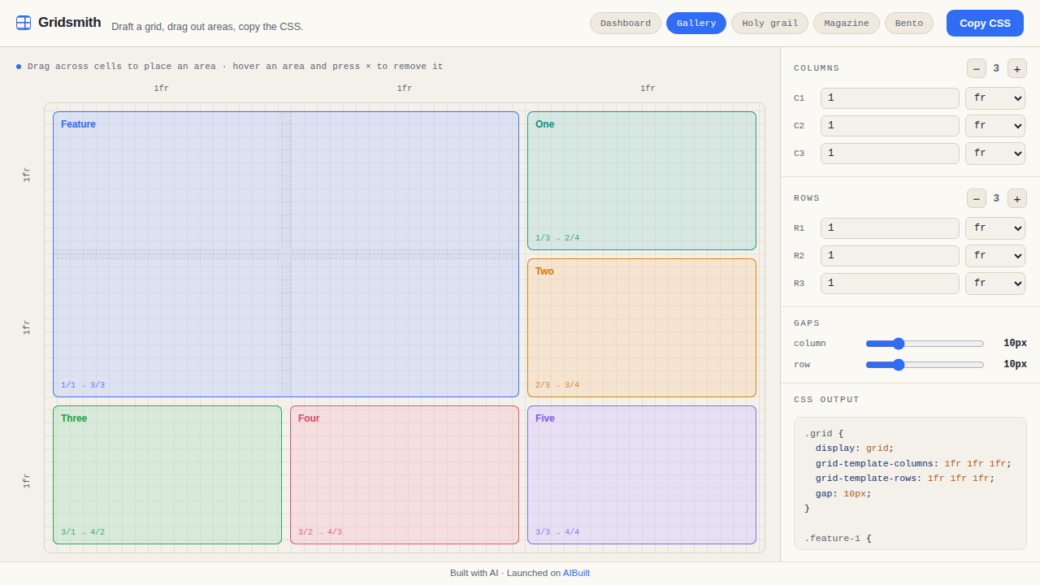
Task: Click the 'display: grid;' CSS line
Action: pos(855,448)
